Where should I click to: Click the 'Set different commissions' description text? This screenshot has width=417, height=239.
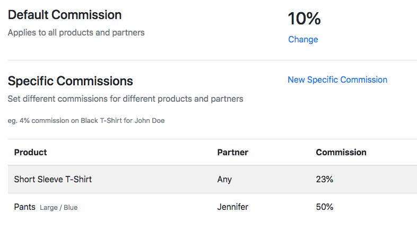coord(125,99)
